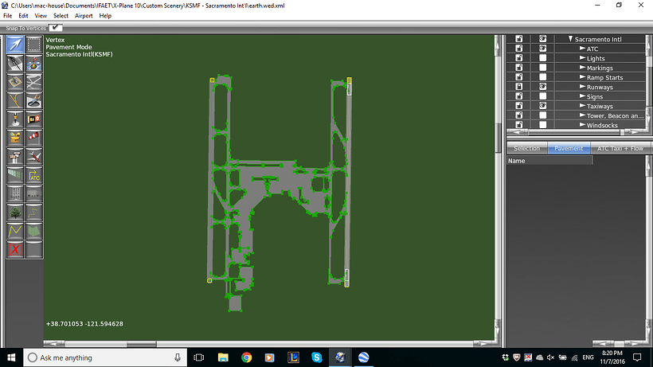
Task: Expand the Markings group
Action: [583, 68]
